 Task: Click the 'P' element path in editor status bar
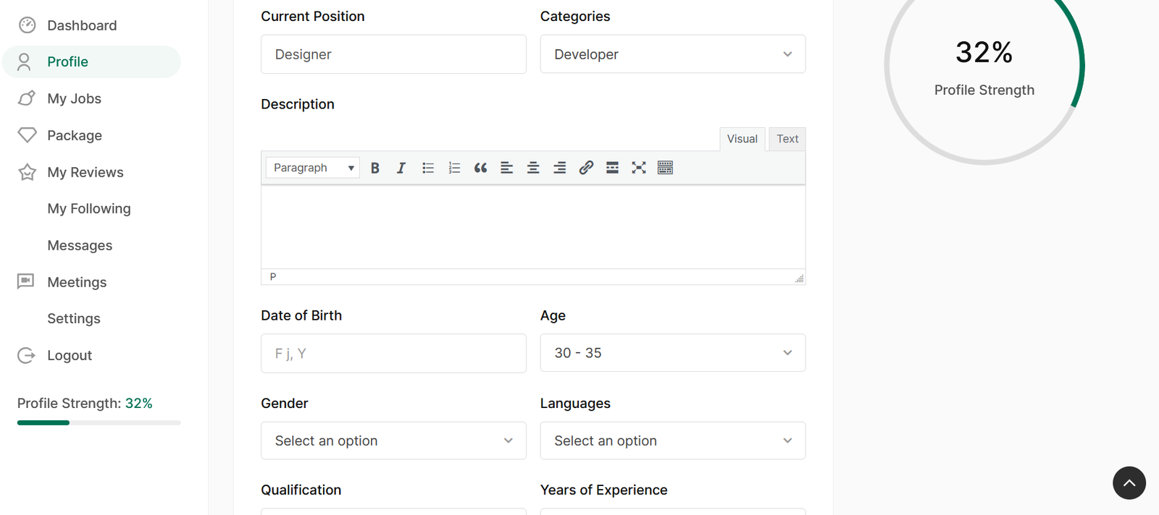273,277
